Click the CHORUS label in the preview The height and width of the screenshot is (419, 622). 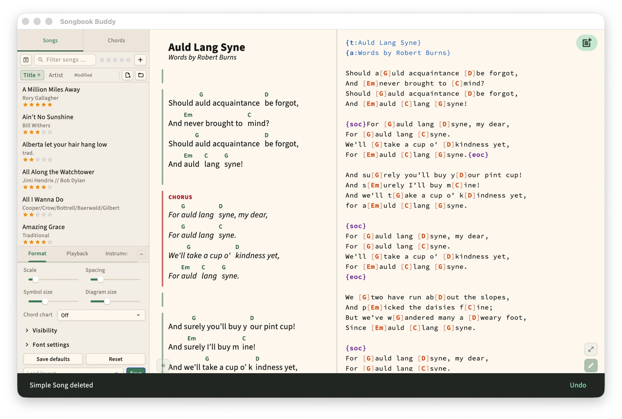180,197
